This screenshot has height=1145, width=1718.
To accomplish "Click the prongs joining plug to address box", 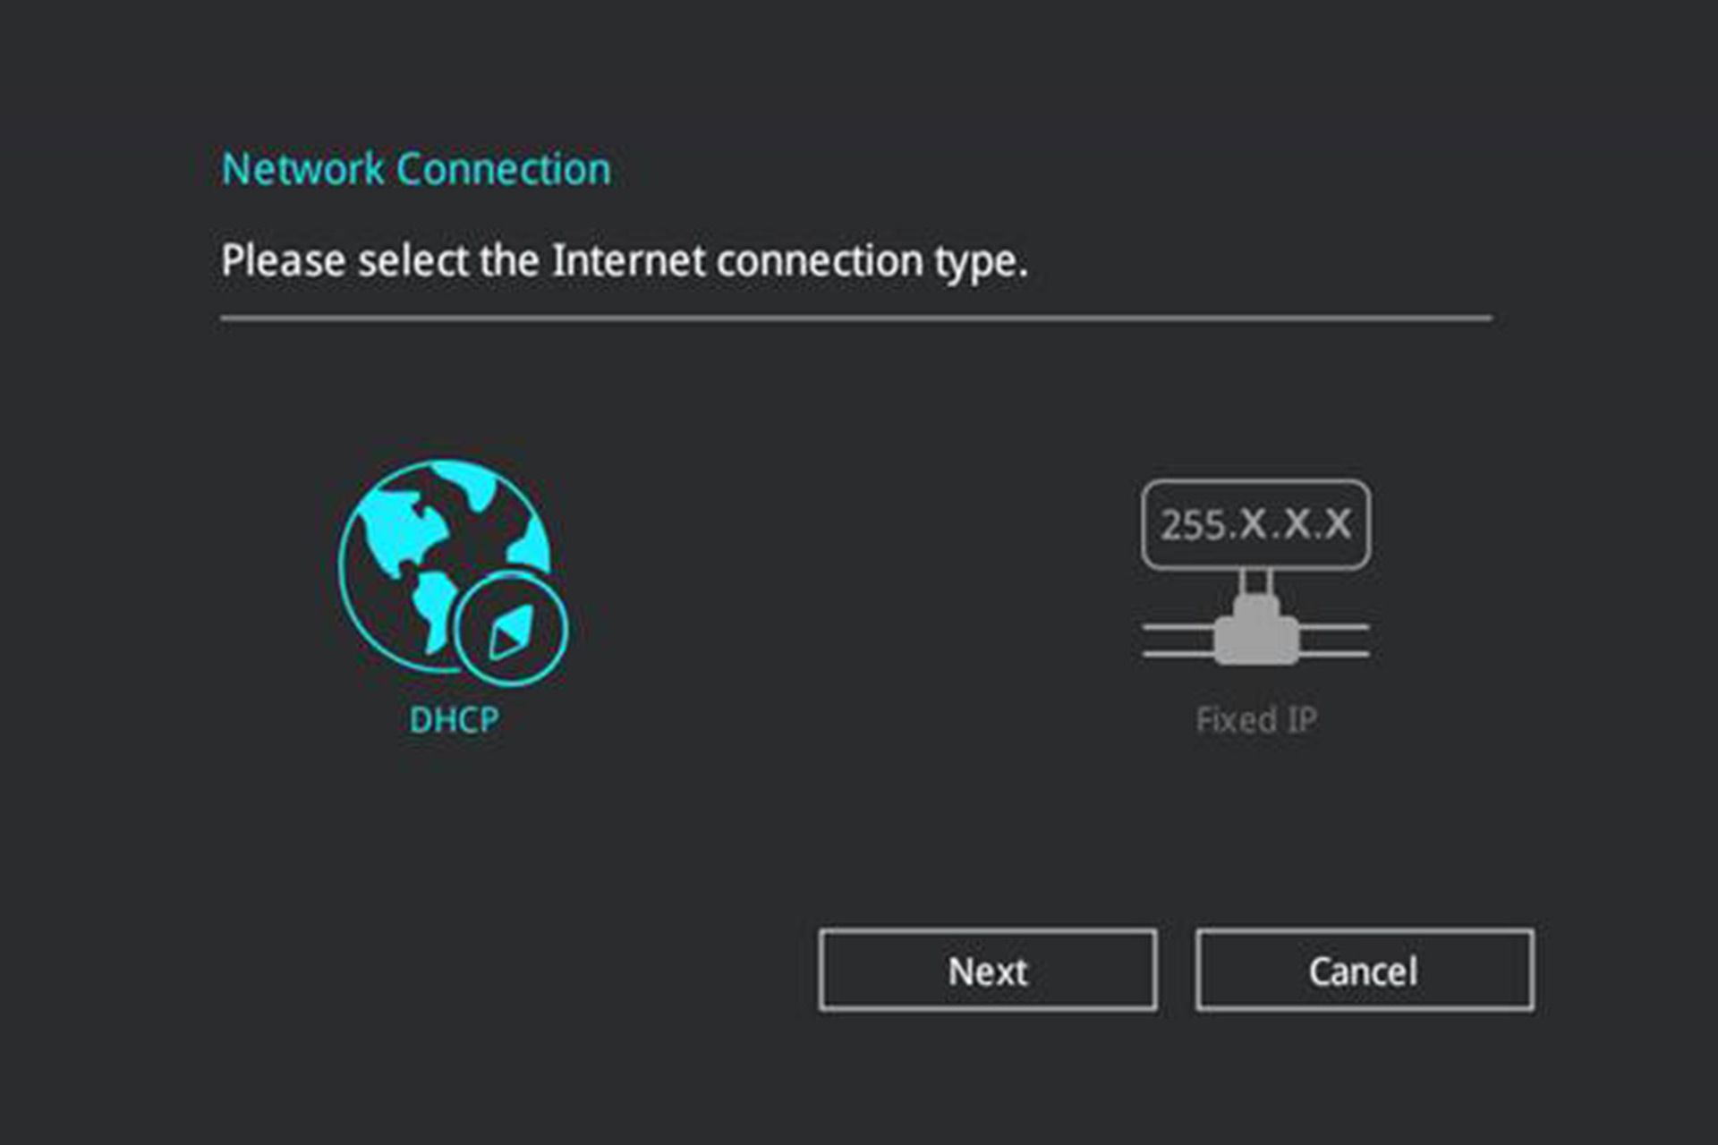I will (x=1255, y=583).
